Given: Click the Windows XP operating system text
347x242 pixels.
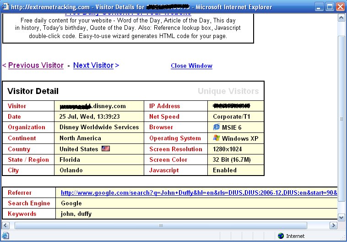Looking at the screenshot, I should [x=240, y=138].
